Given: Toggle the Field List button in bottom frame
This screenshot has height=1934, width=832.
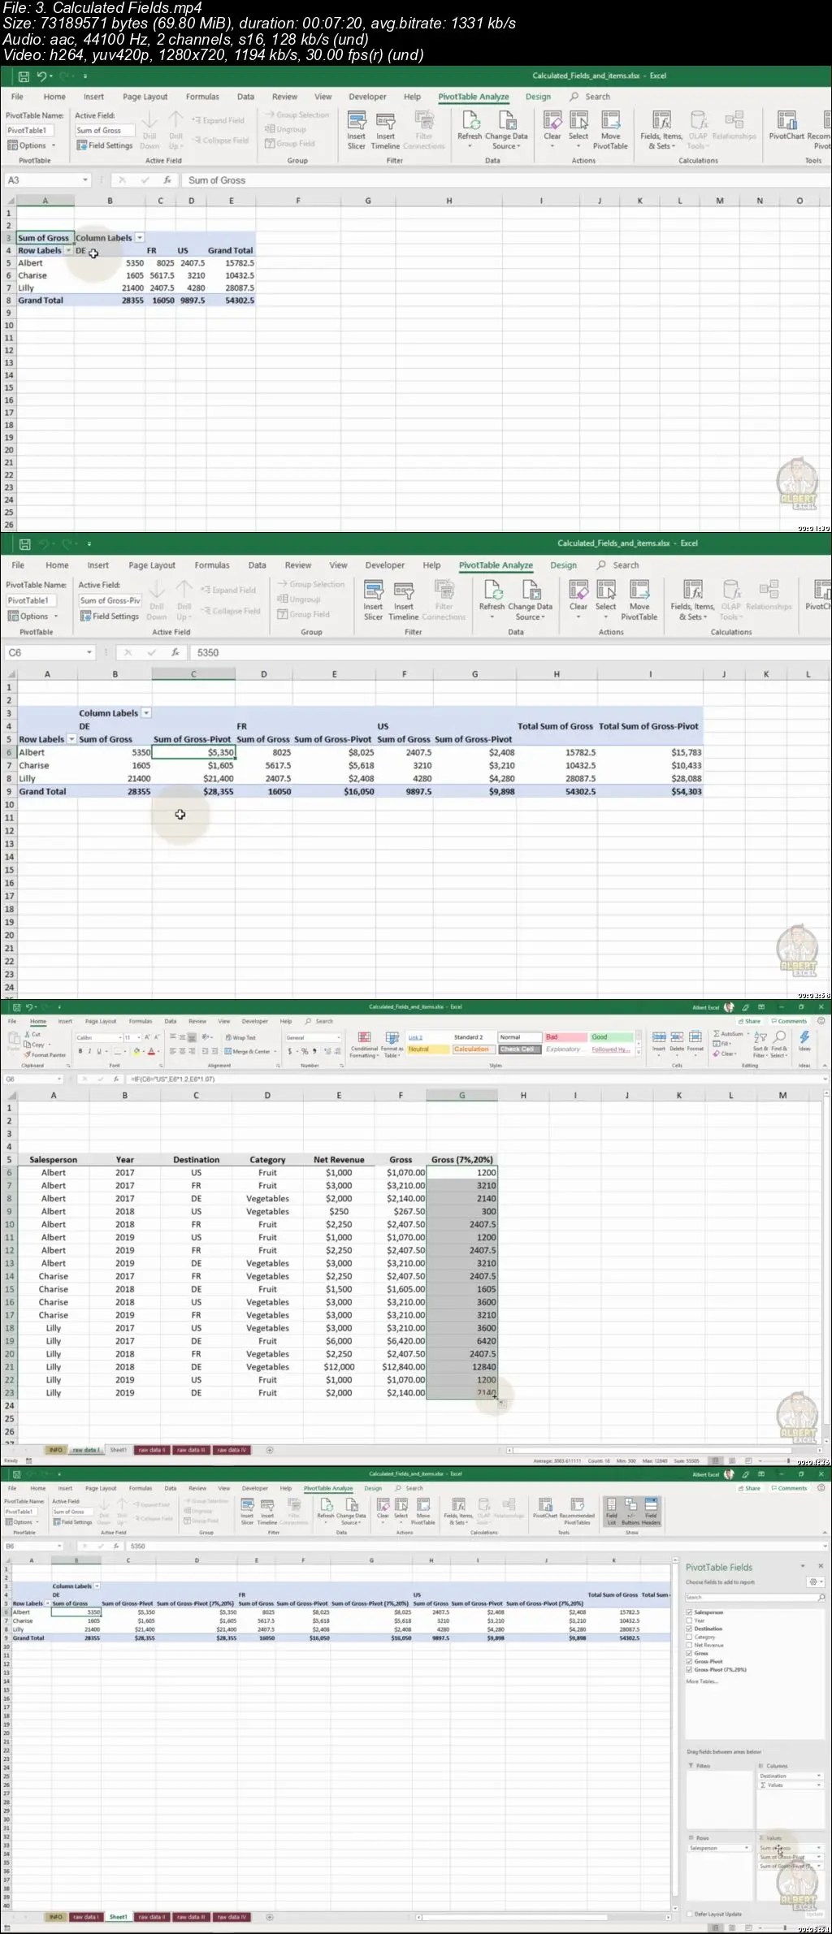Looking at the screenshot, I should 612,1511.
